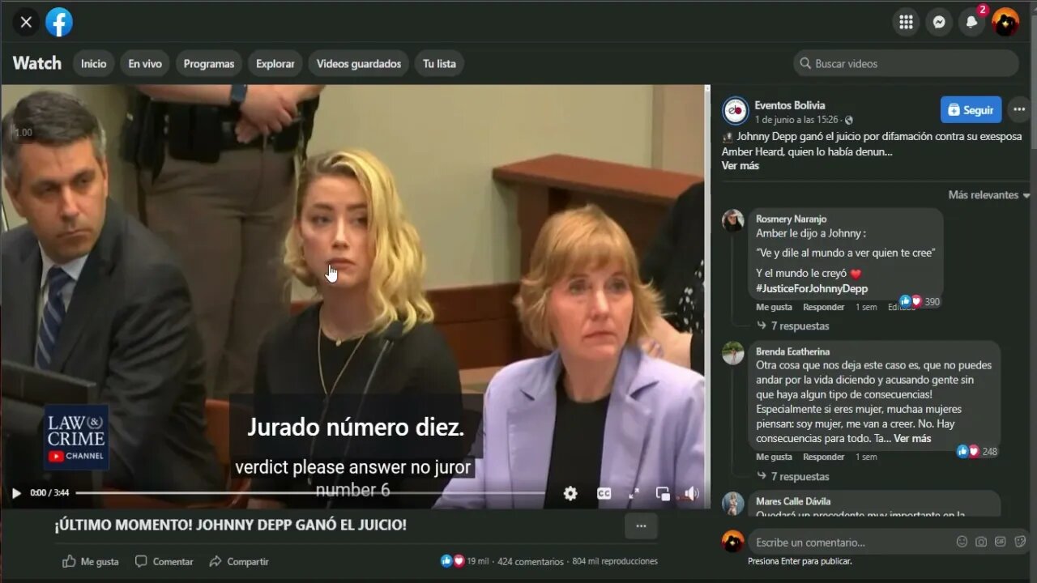Open the 424 comentarios link
The width and height of the screenshot is (1037, 583).
(531, 561)
